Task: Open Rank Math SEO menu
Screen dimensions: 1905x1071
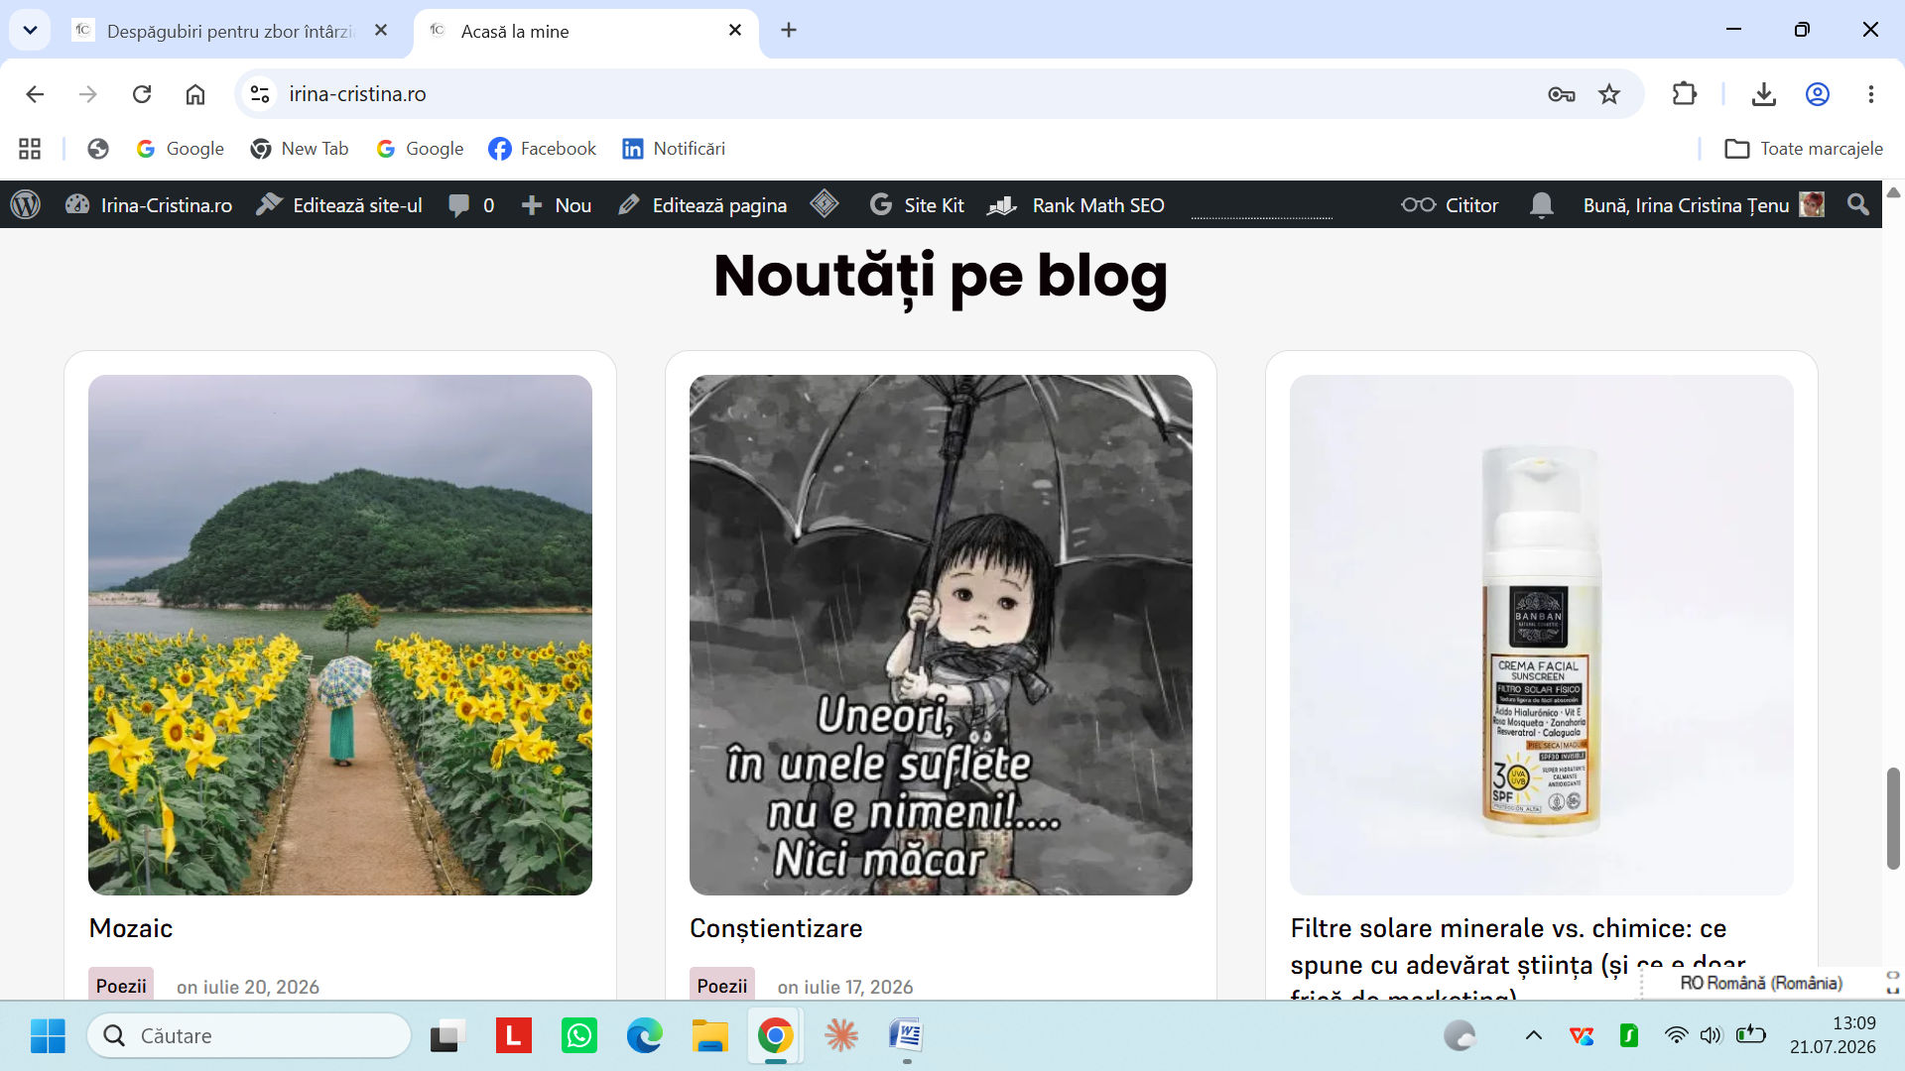Action: [1077, 205]
